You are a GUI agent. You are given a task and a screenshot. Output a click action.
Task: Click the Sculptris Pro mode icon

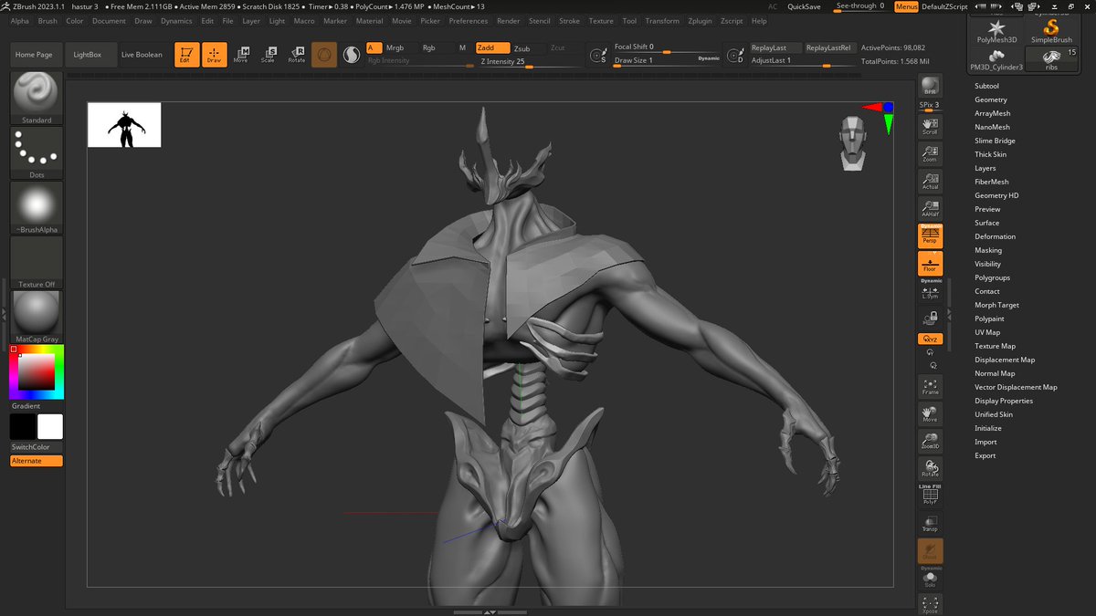point(352,55)
